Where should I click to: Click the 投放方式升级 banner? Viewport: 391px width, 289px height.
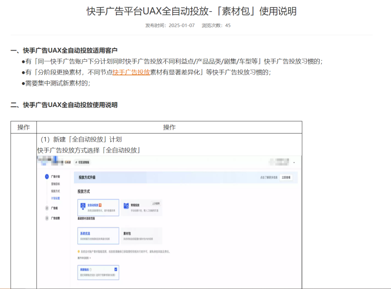(x=186, y=177)
